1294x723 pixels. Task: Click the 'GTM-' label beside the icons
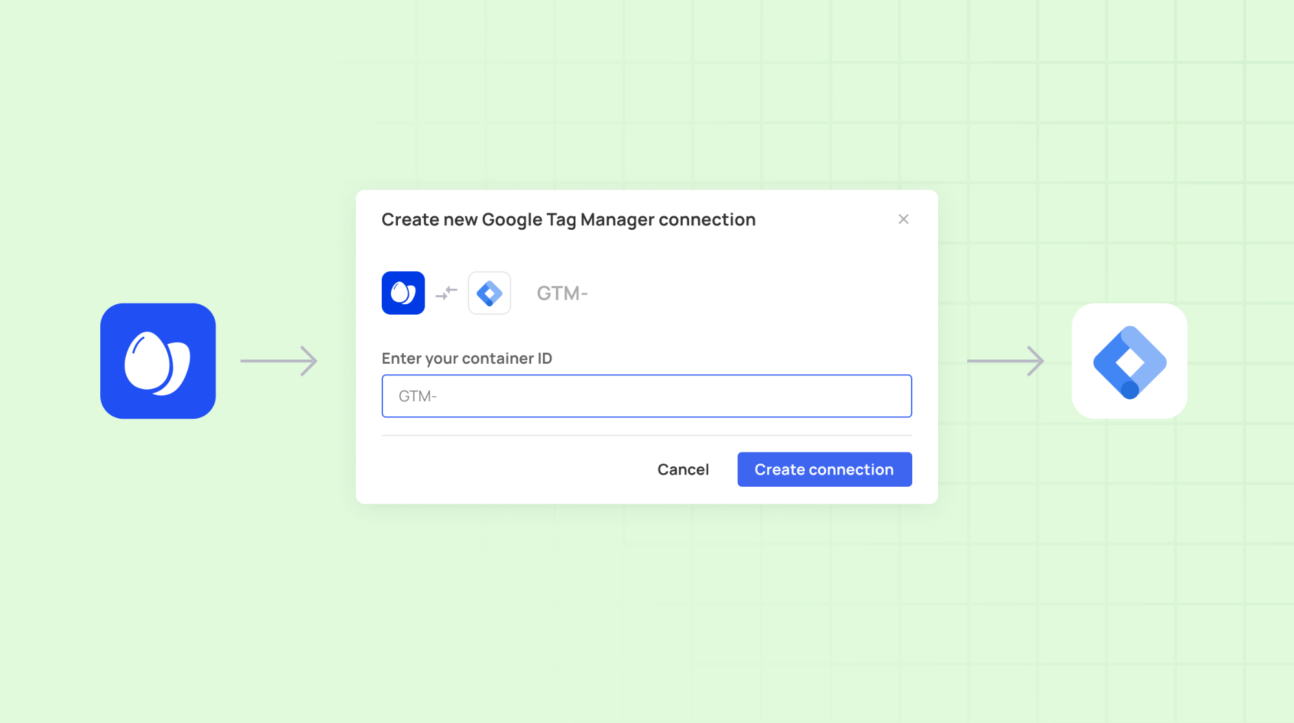click(562, 293)
